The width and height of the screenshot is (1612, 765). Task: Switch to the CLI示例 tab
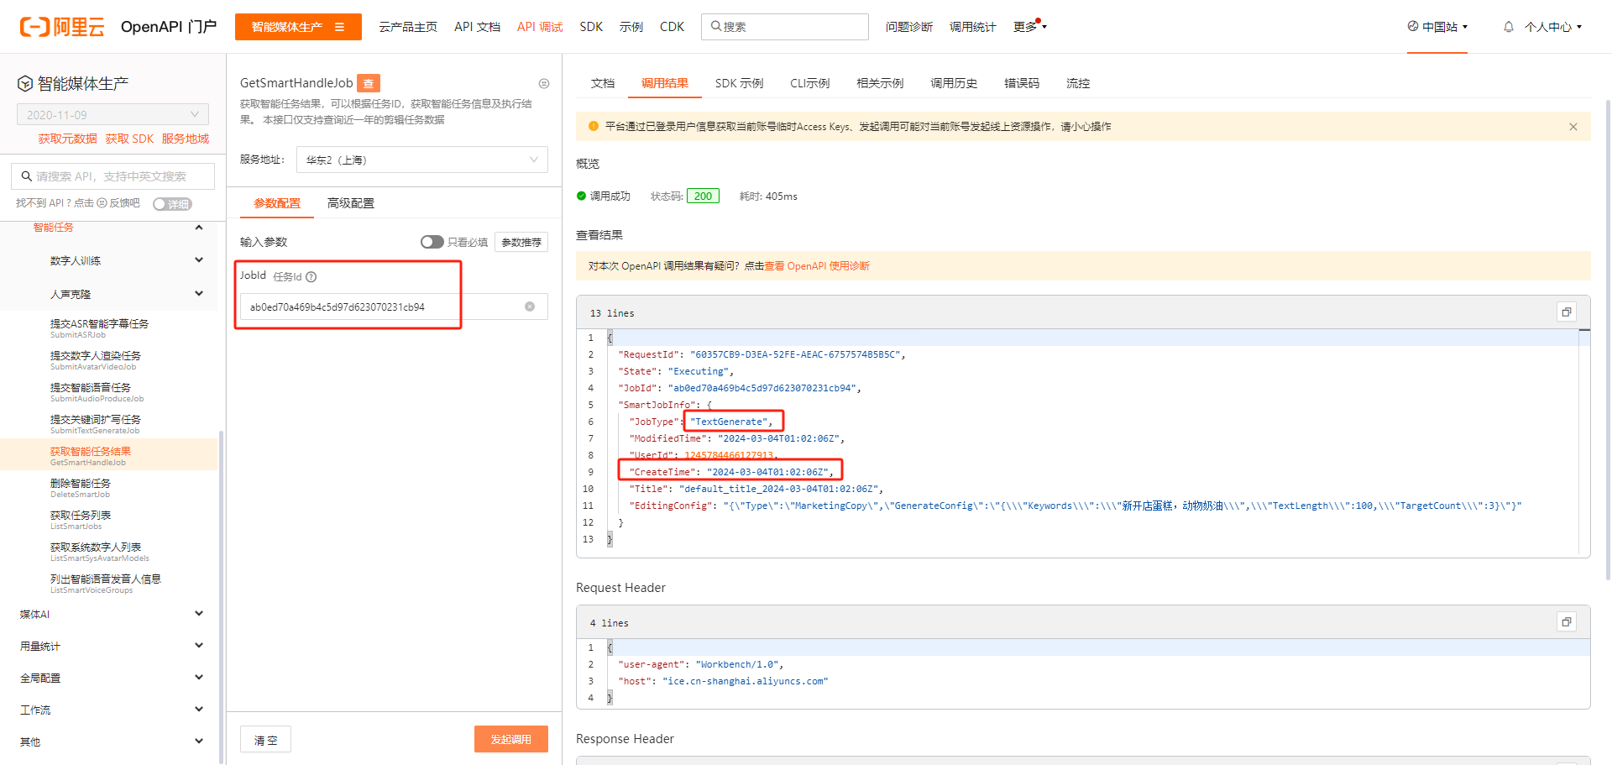click(x=809, y=83)
